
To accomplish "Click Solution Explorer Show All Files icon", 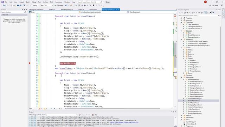I will pos(202,13).
